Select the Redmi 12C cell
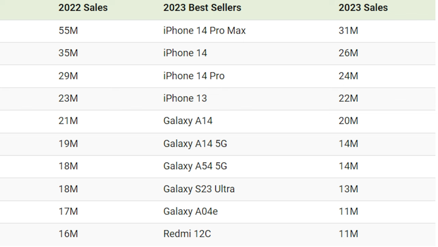The height and width of the screenshot is (247, 438). (x=187, y=234)
